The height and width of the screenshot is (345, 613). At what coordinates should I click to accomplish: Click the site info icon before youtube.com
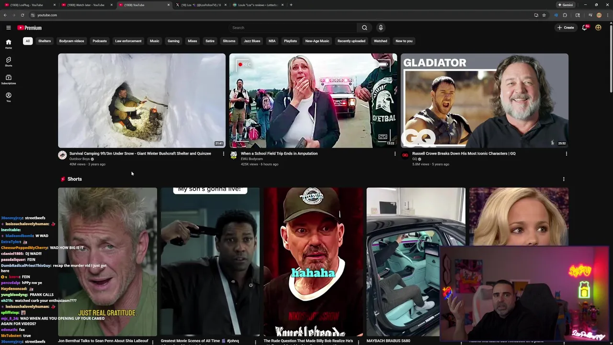click(33, 15)
